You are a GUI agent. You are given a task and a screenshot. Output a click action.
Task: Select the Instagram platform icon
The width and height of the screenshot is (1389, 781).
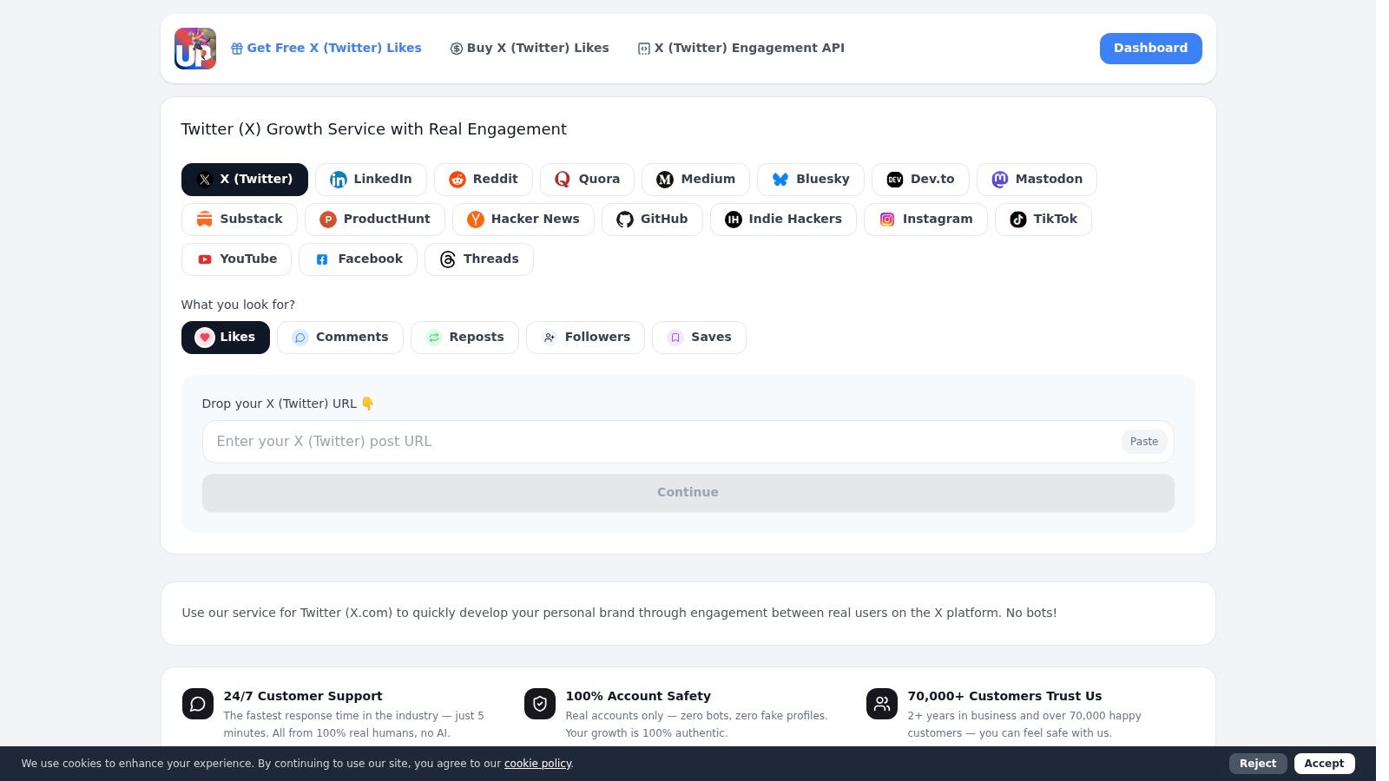[x=887, y=220]
